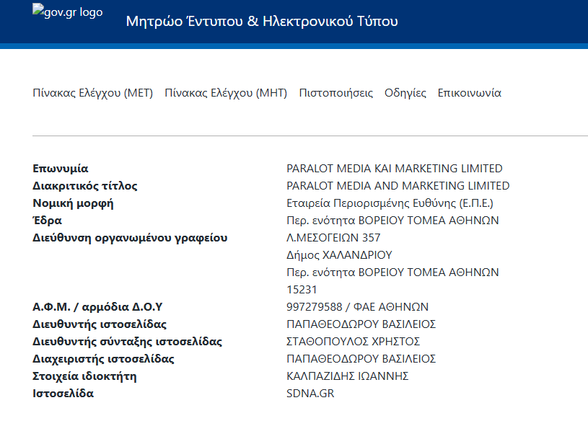The height and width of the screenshot is (439, 588).
Task: Select the SDNA.GR website value
Action: click(x=310, y=394)
